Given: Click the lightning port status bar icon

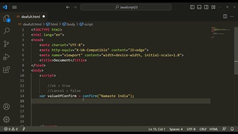Looking at the screenshot, I should point(24,129).
